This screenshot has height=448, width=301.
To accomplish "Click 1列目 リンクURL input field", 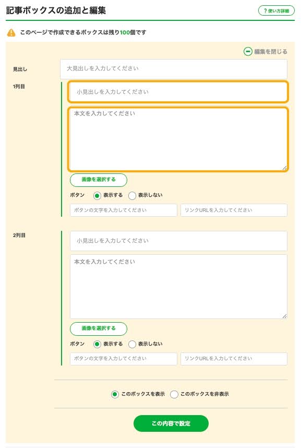I will pyautogui.click(x=234, y=210).
